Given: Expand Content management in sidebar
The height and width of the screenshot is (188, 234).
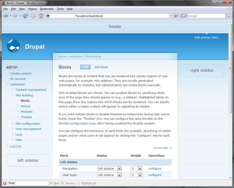Looking at the screenshot, I should point(13,89).
